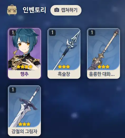125x138 pixels.
Task: Click the 강철의 그림자 name label
Action: [x=25, y=131]
